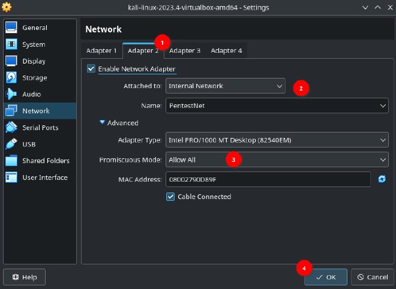Open the System settings page

[x=40, y=44]
